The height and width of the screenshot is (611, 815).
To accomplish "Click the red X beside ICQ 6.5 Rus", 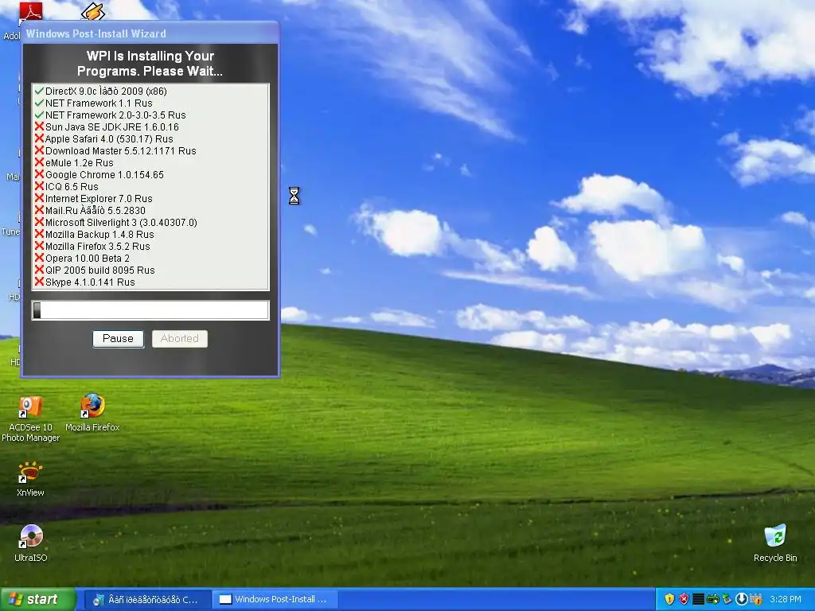I will point(39,186).
